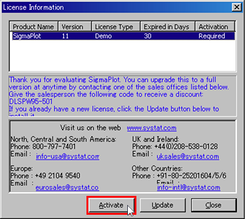Click the discount code DLSPW95-501 text
246x219 pixels.
[31, 102]
